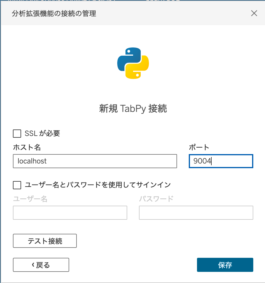The height and width of the screenshot is (283, 265).
Task: Click the パスワード input field
Action: [x=196, y=213]
